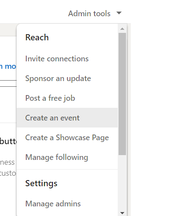
Task: Click the scrollbar up arrow
Action: 122,29
